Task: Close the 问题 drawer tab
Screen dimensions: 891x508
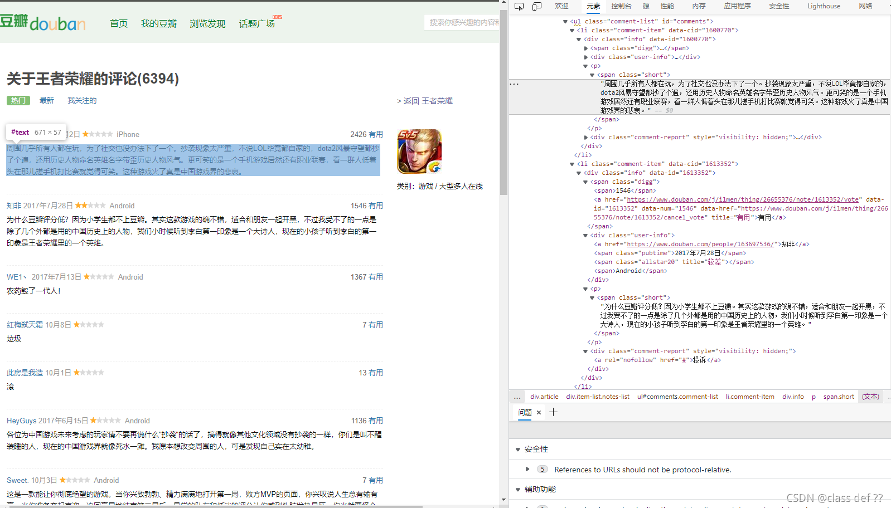Action: pos(539,412)
